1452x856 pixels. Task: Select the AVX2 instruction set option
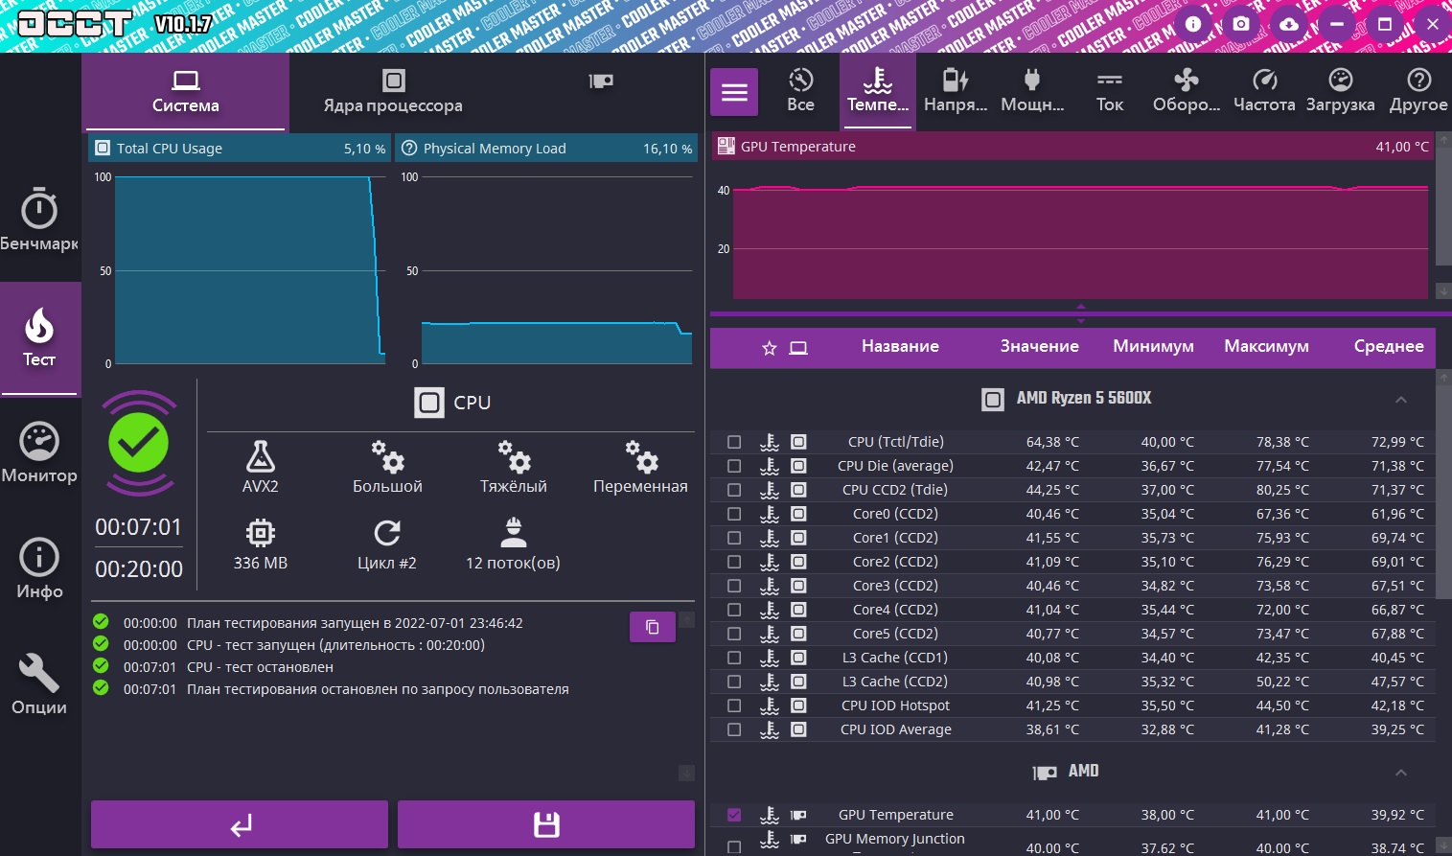(x=261, y=467)
